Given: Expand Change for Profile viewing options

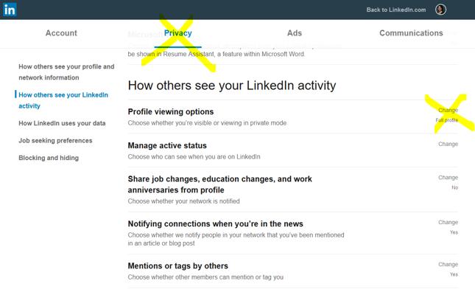Looking at the screenshot, I should point(448,110).
